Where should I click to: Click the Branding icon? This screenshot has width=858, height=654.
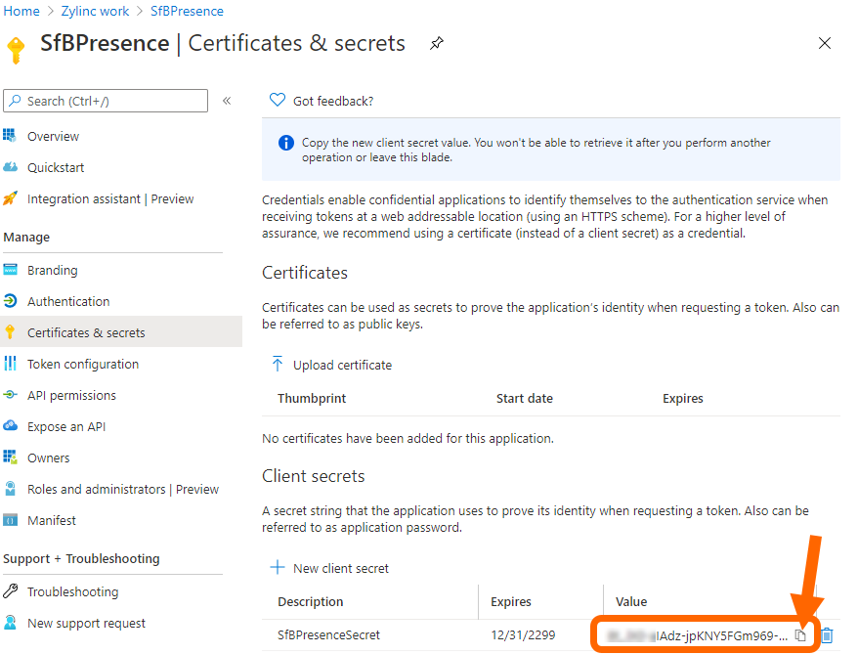pos(11,269)
